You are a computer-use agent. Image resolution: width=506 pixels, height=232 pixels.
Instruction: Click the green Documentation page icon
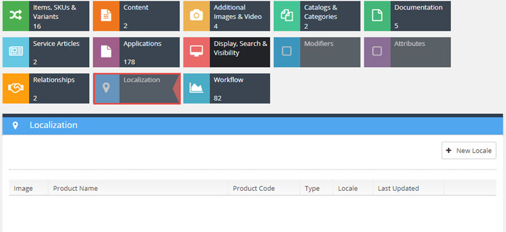377,16
